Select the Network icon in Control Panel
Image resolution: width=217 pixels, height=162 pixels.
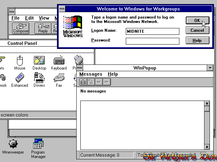click(x=3, y=80)
